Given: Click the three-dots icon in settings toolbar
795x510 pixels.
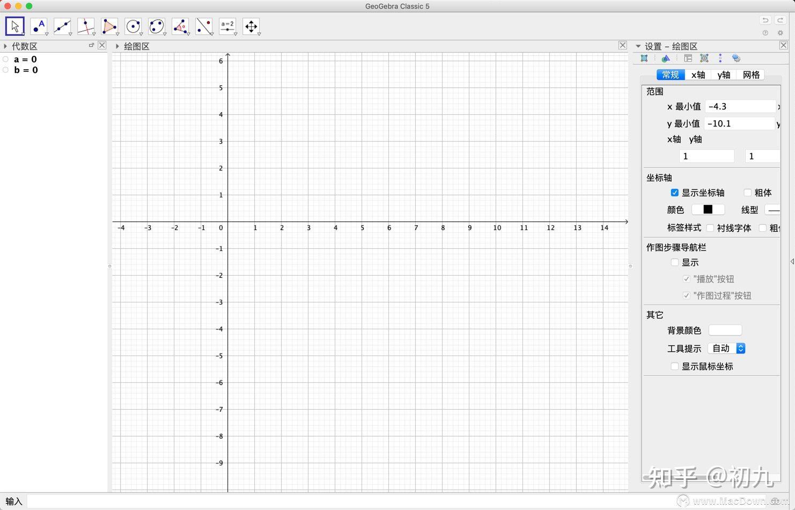Looking at the screenshot, I should coord(720,58).
